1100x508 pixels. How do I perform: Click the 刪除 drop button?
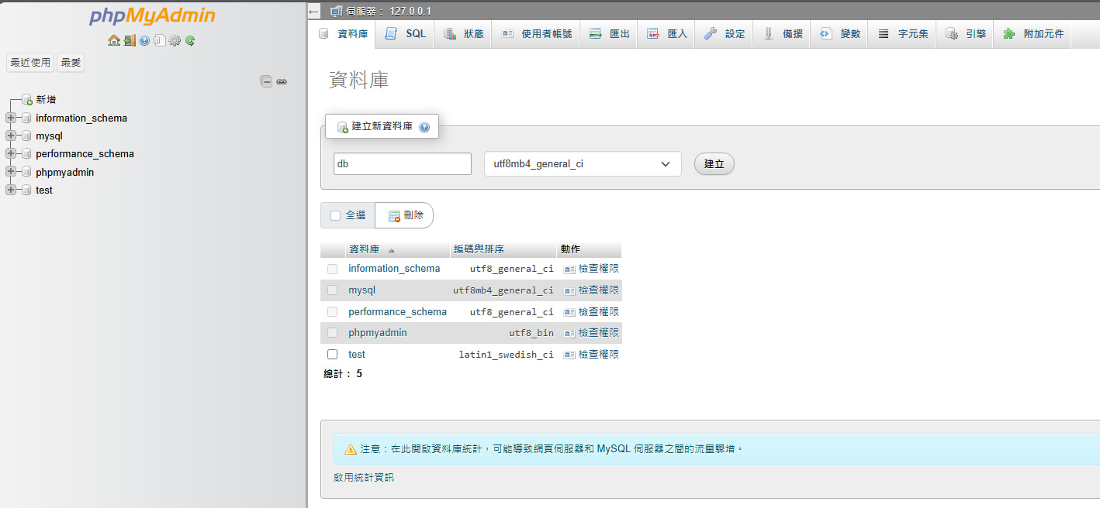coord(405,215)
